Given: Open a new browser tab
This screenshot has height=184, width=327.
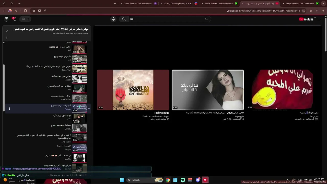Looking at the screenshot, I should click(115, 3).
